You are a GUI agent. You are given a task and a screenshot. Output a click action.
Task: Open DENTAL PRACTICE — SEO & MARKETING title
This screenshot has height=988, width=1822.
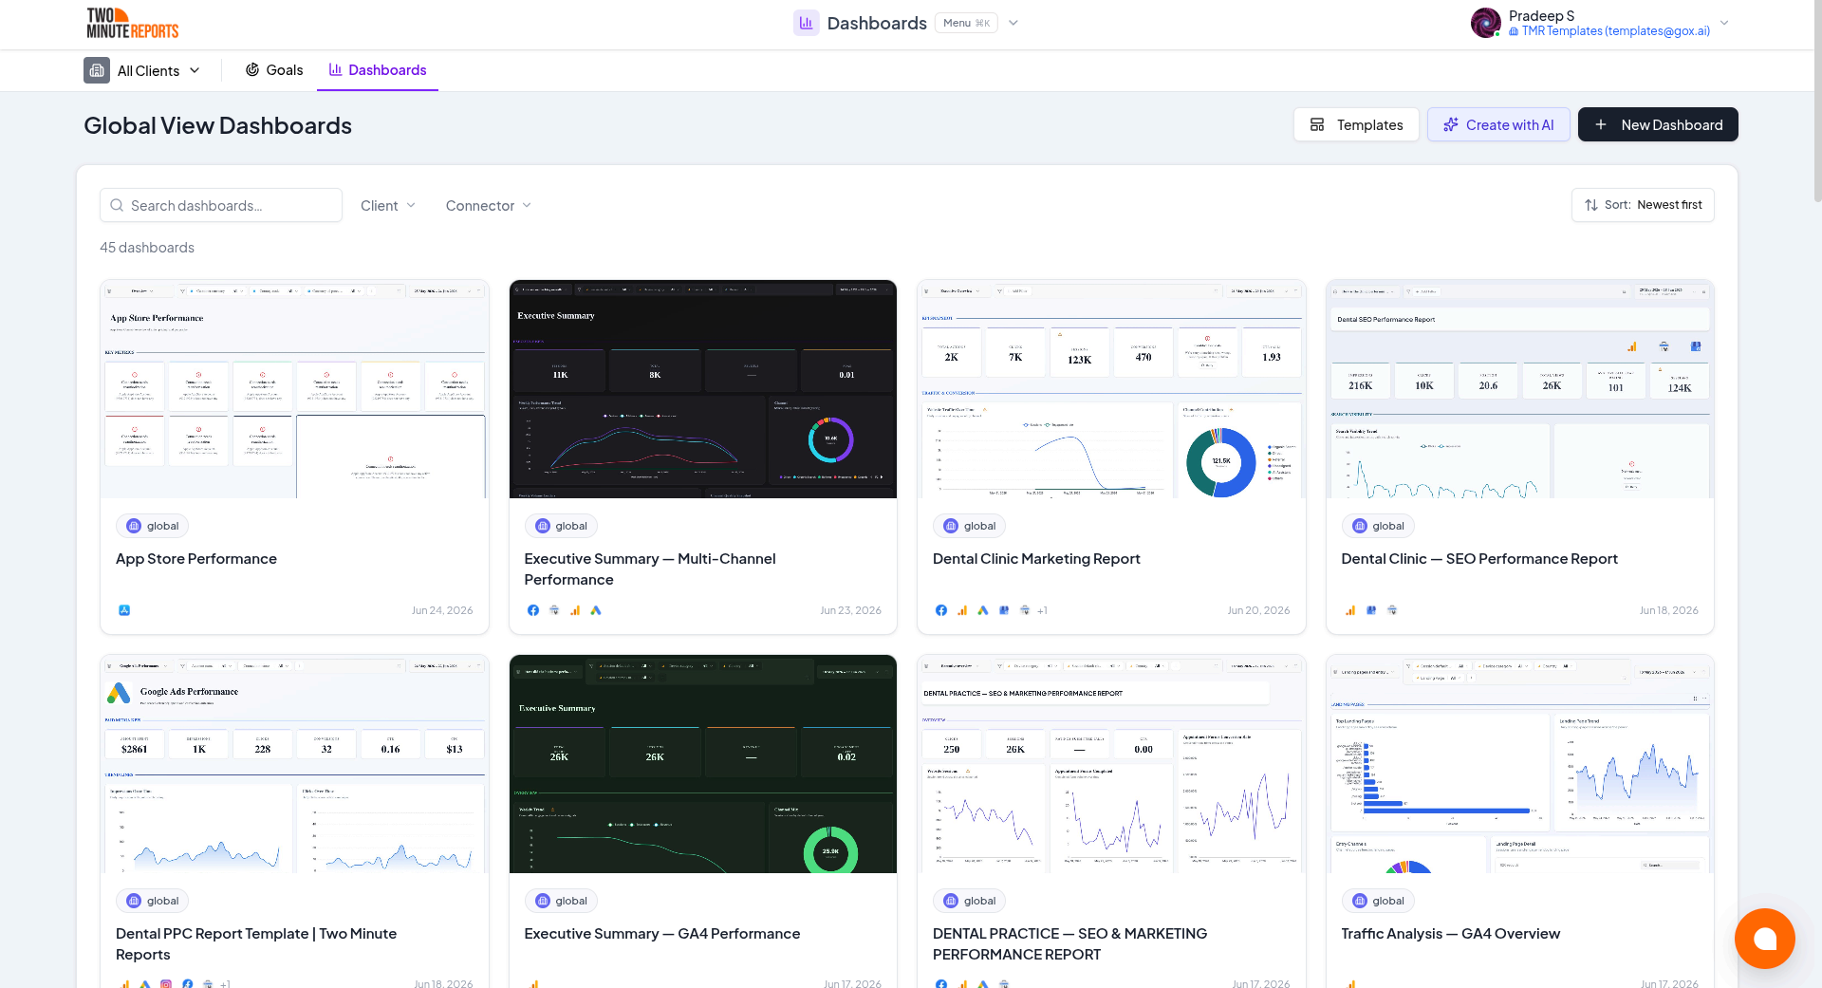pos(1069,944)
